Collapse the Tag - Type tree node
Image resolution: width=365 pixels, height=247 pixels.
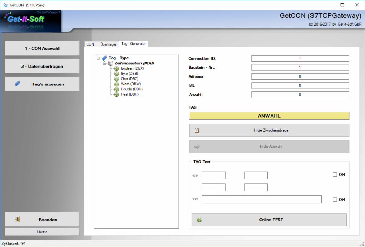point(99,58)
